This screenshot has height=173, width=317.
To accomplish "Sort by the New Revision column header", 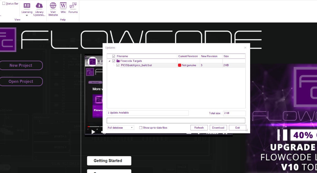I will [x=211, y=56].
